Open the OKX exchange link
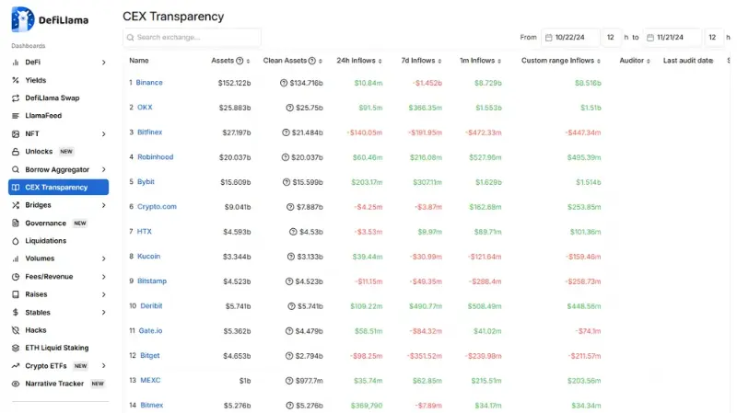 click(x=145, y=107)
